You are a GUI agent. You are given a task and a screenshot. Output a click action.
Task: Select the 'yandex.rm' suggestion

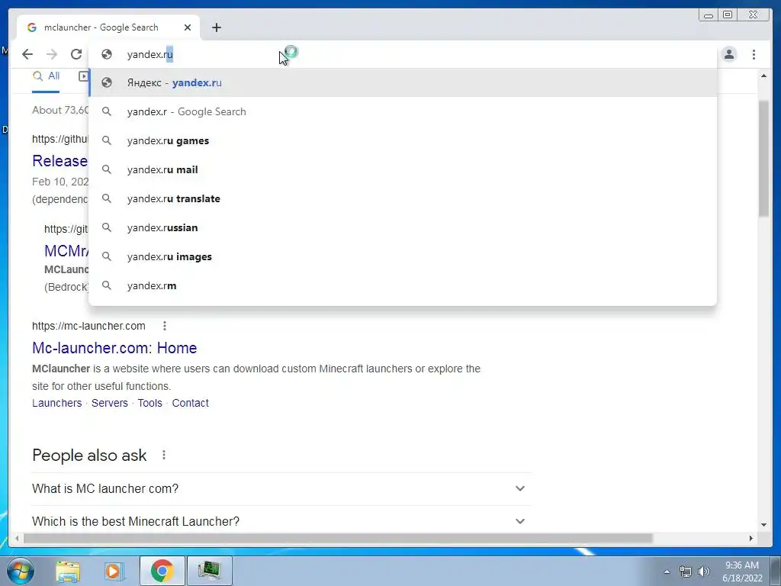[403, 285]
